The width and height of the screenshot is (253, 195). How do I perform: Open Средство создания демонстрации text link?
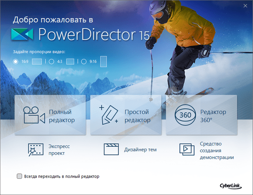point(217,150)
